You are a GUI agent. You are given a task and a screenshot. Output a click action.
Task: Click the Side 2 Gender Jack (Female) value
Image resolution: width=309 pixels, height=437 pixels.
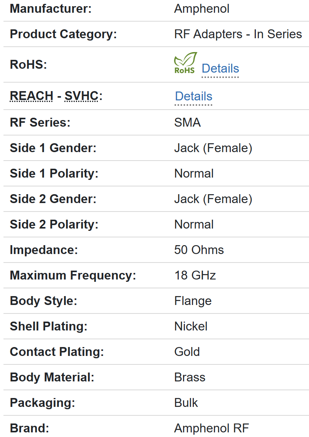tap(213, 199)
